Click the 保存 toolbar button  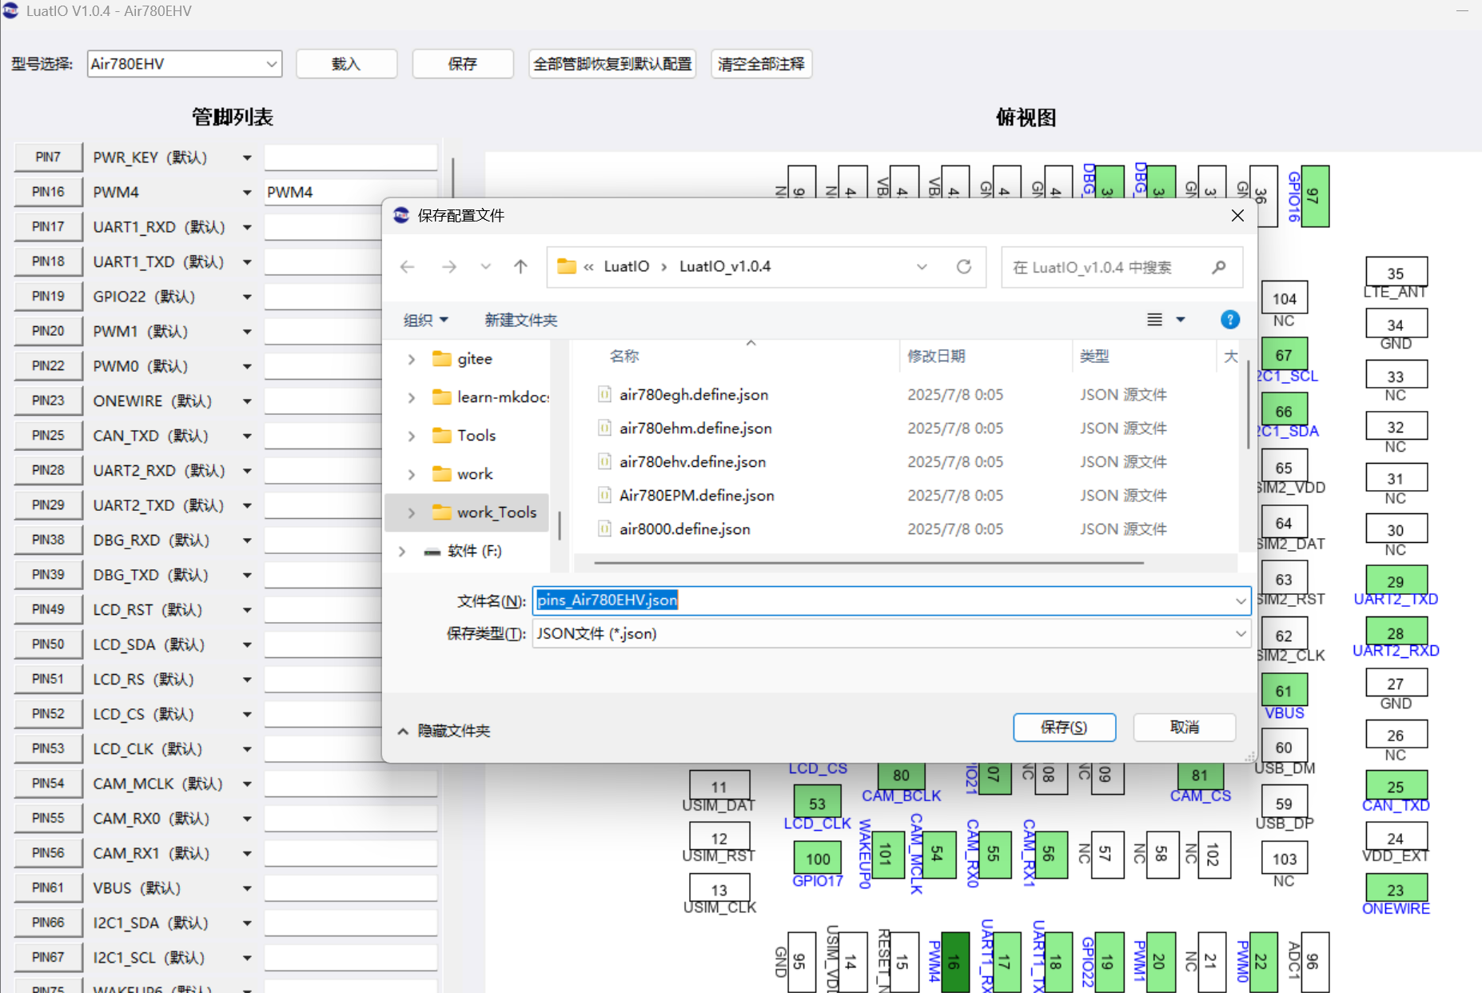(x=463, y=64)
